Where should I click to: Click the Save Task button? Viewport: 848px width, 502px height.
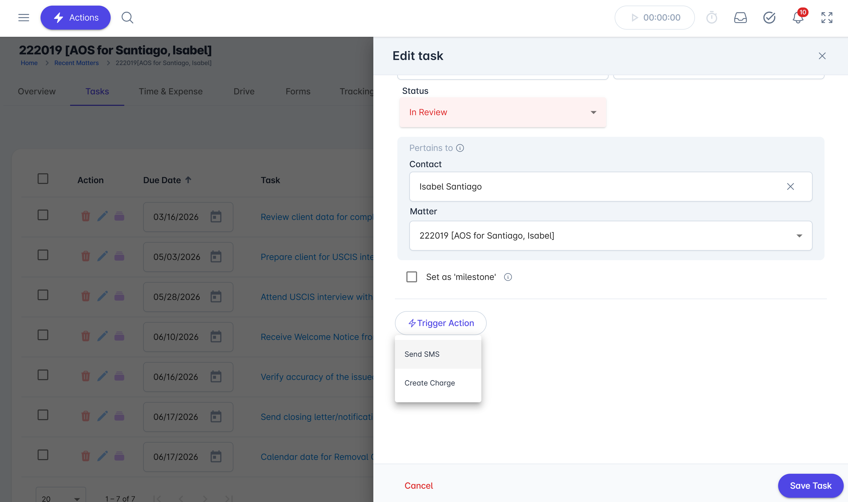[810, 485]
